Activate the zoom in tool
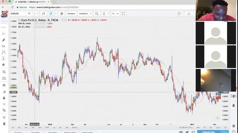 [x=4, y=72]
